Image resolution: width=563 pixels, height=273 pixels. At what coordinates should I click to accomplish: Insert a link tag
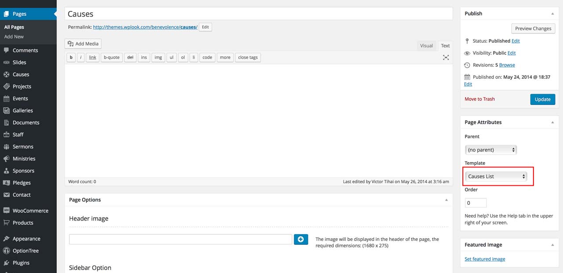pos(92,57)
